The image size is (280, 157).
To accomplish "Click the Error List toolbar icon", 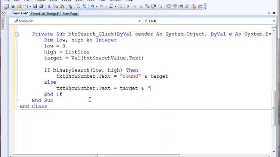I will click(193, 7).
